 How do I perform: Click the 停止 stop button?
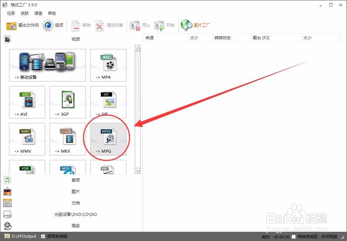[140, 26]
